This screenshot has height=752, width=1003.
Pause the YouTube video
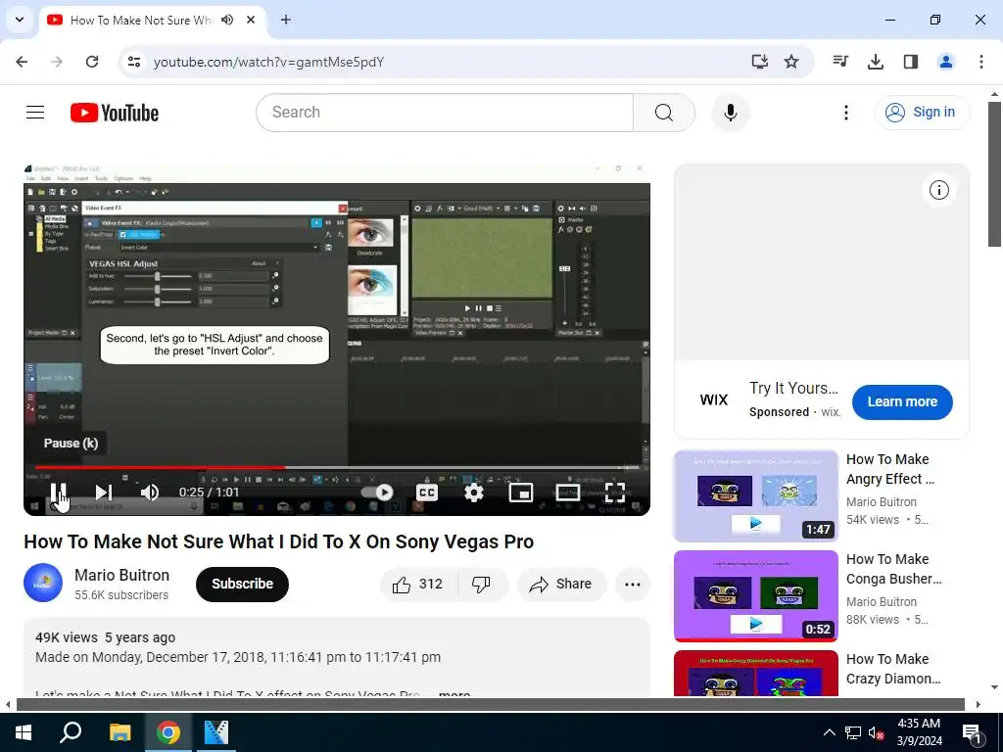coord(59,492)
